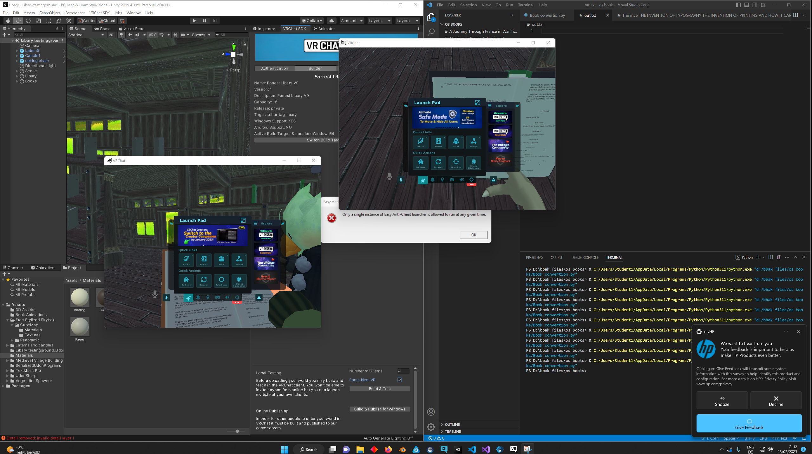This screenshot has width=812, height=454.
Task: Kill terminal with trash icon
Action: tap(779, 257)
